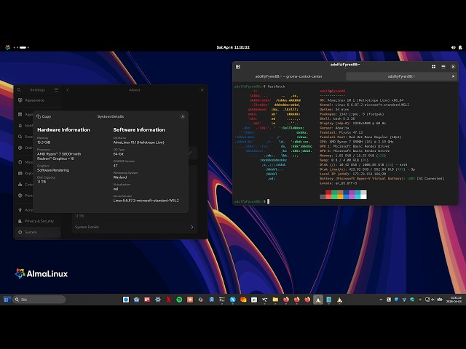This screenshot has height=349, width=466.
Task: Click the Keyboard icon in Settings sidebar
Action: (20, 173)
